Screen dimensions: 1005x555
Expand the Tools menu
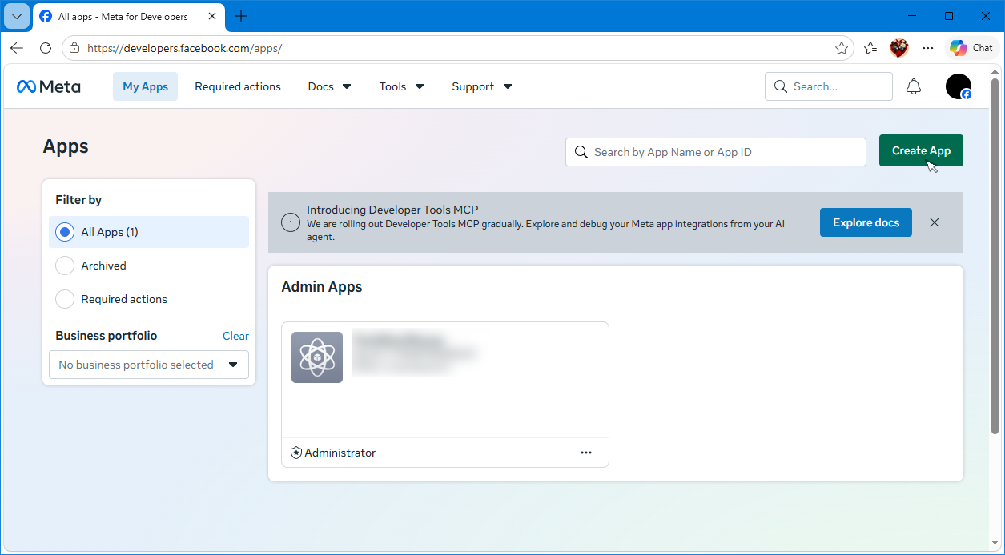[x=402, y=86]
